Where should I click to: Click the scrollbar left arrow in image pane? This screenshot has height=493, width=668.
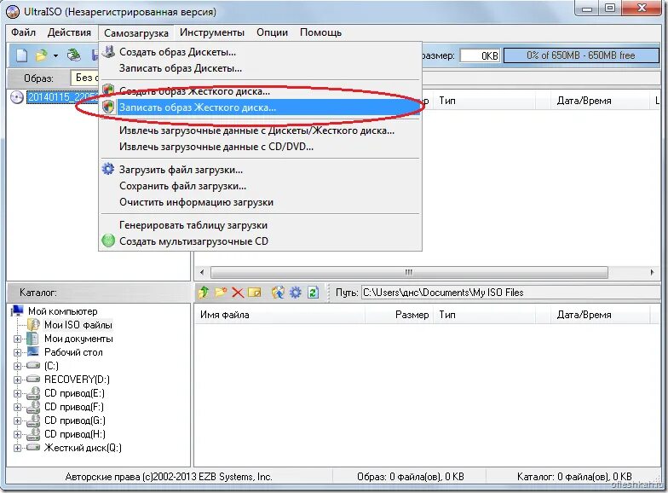tap(202, 272)
